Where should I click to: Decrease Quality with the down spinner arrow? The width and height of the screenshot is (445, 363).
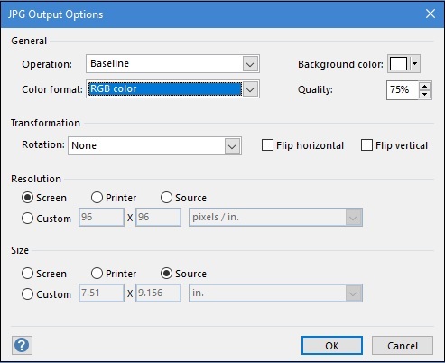[424, 94]
